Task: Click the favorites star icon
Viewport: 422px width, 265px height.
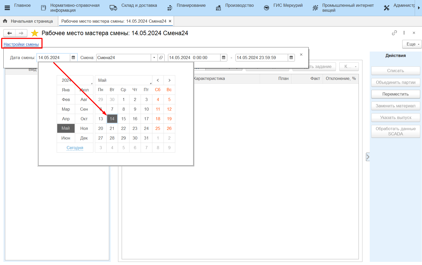Action: 35,33
